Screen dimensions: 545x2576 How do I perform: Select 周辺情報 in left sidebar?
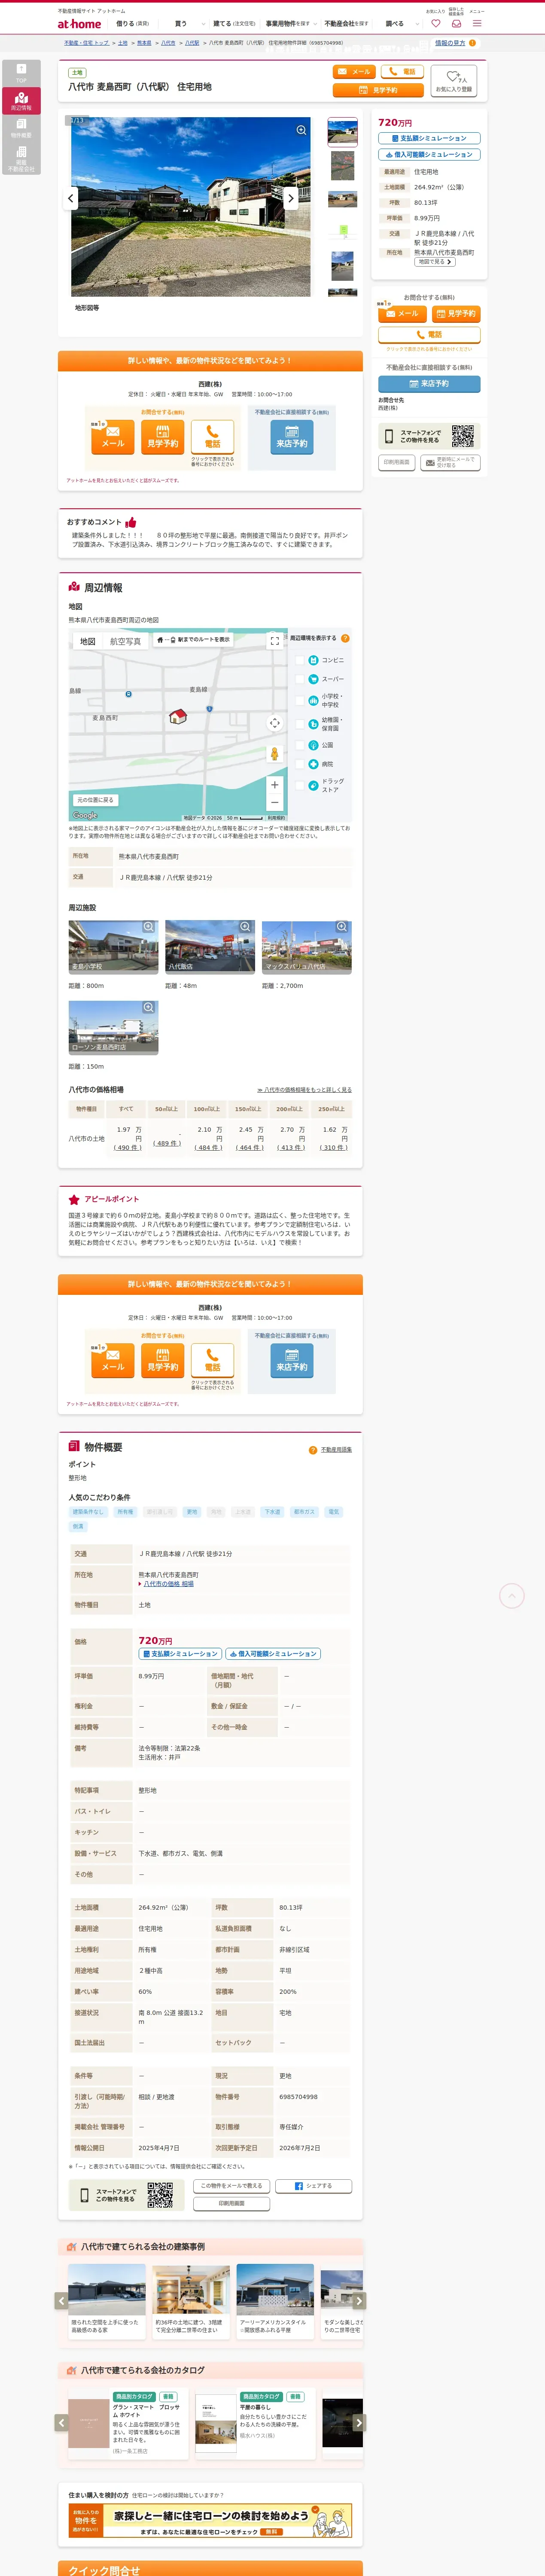coord(21,100)
